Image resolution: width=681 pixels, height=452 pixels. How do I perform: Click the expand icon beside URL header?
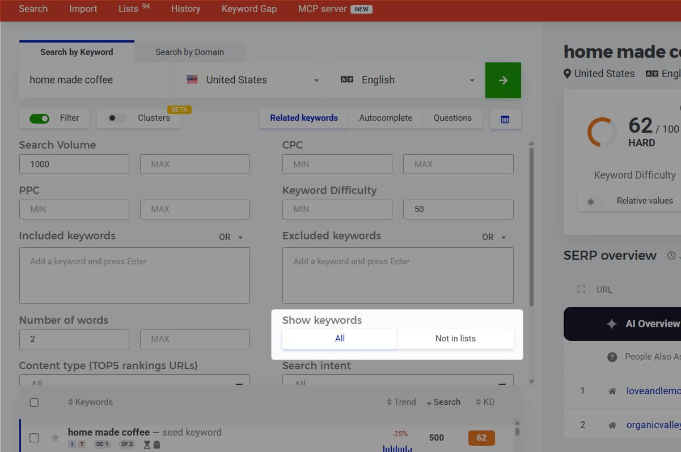coord(581,289)
